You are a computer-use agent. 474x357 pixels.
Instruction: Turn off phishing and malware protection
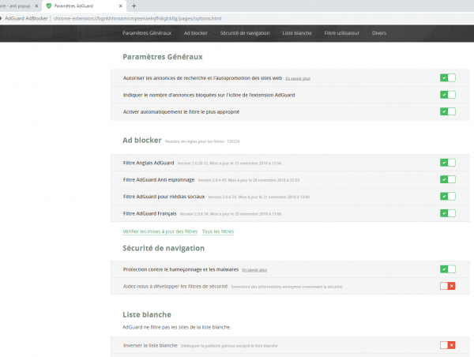coord(447,269)
